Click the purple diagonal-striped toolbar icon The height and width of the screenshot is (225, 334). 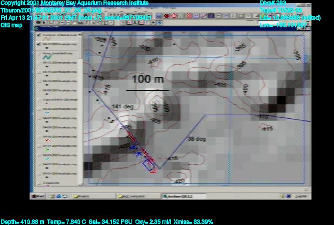pos(203,15)
